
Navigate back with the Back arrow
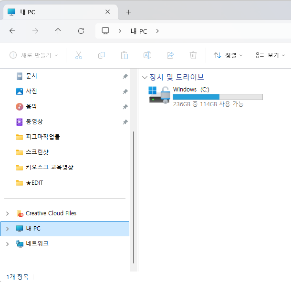(x=12, y=31)
